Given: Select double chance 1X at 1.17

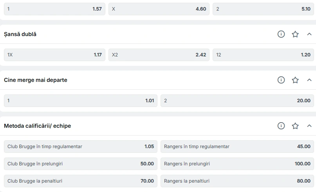Looking at the screenshot, I should (x=54, y=54).
